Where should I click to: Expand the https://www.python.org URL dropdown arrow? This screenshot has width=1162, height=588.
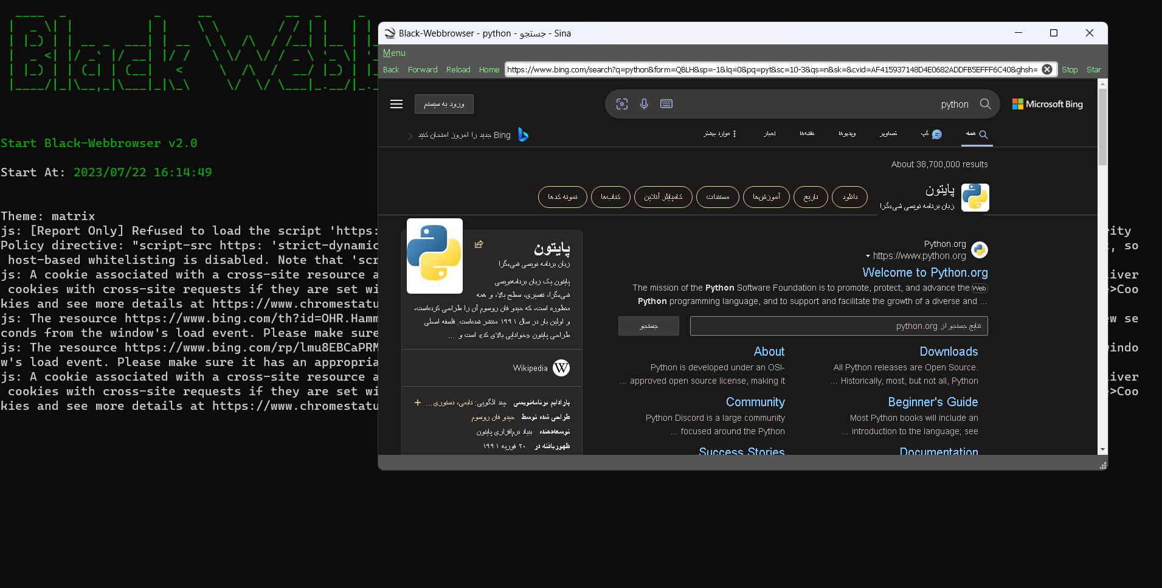(x=868, y=256)
